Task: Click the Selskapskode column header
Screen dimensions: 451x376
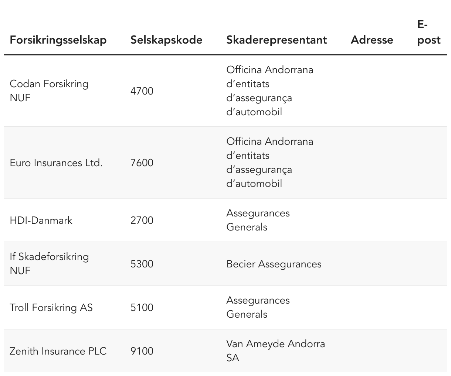Action: [166, 40]
